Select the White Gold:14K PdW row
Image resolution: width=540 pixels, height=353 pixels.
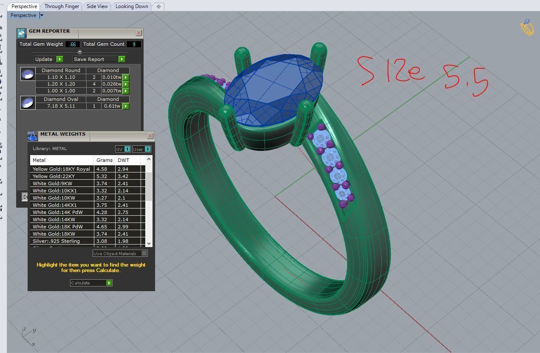[x=88, y=212]
